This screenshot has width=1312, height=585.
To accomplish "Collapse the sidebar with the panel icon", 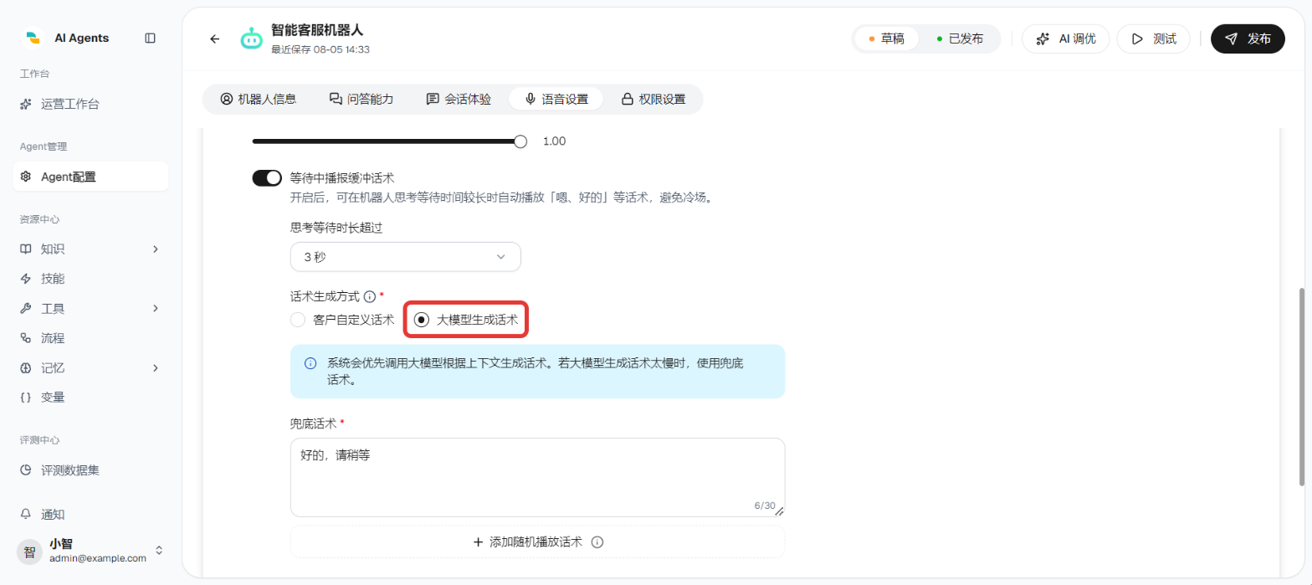I will (x=150, y=38).
